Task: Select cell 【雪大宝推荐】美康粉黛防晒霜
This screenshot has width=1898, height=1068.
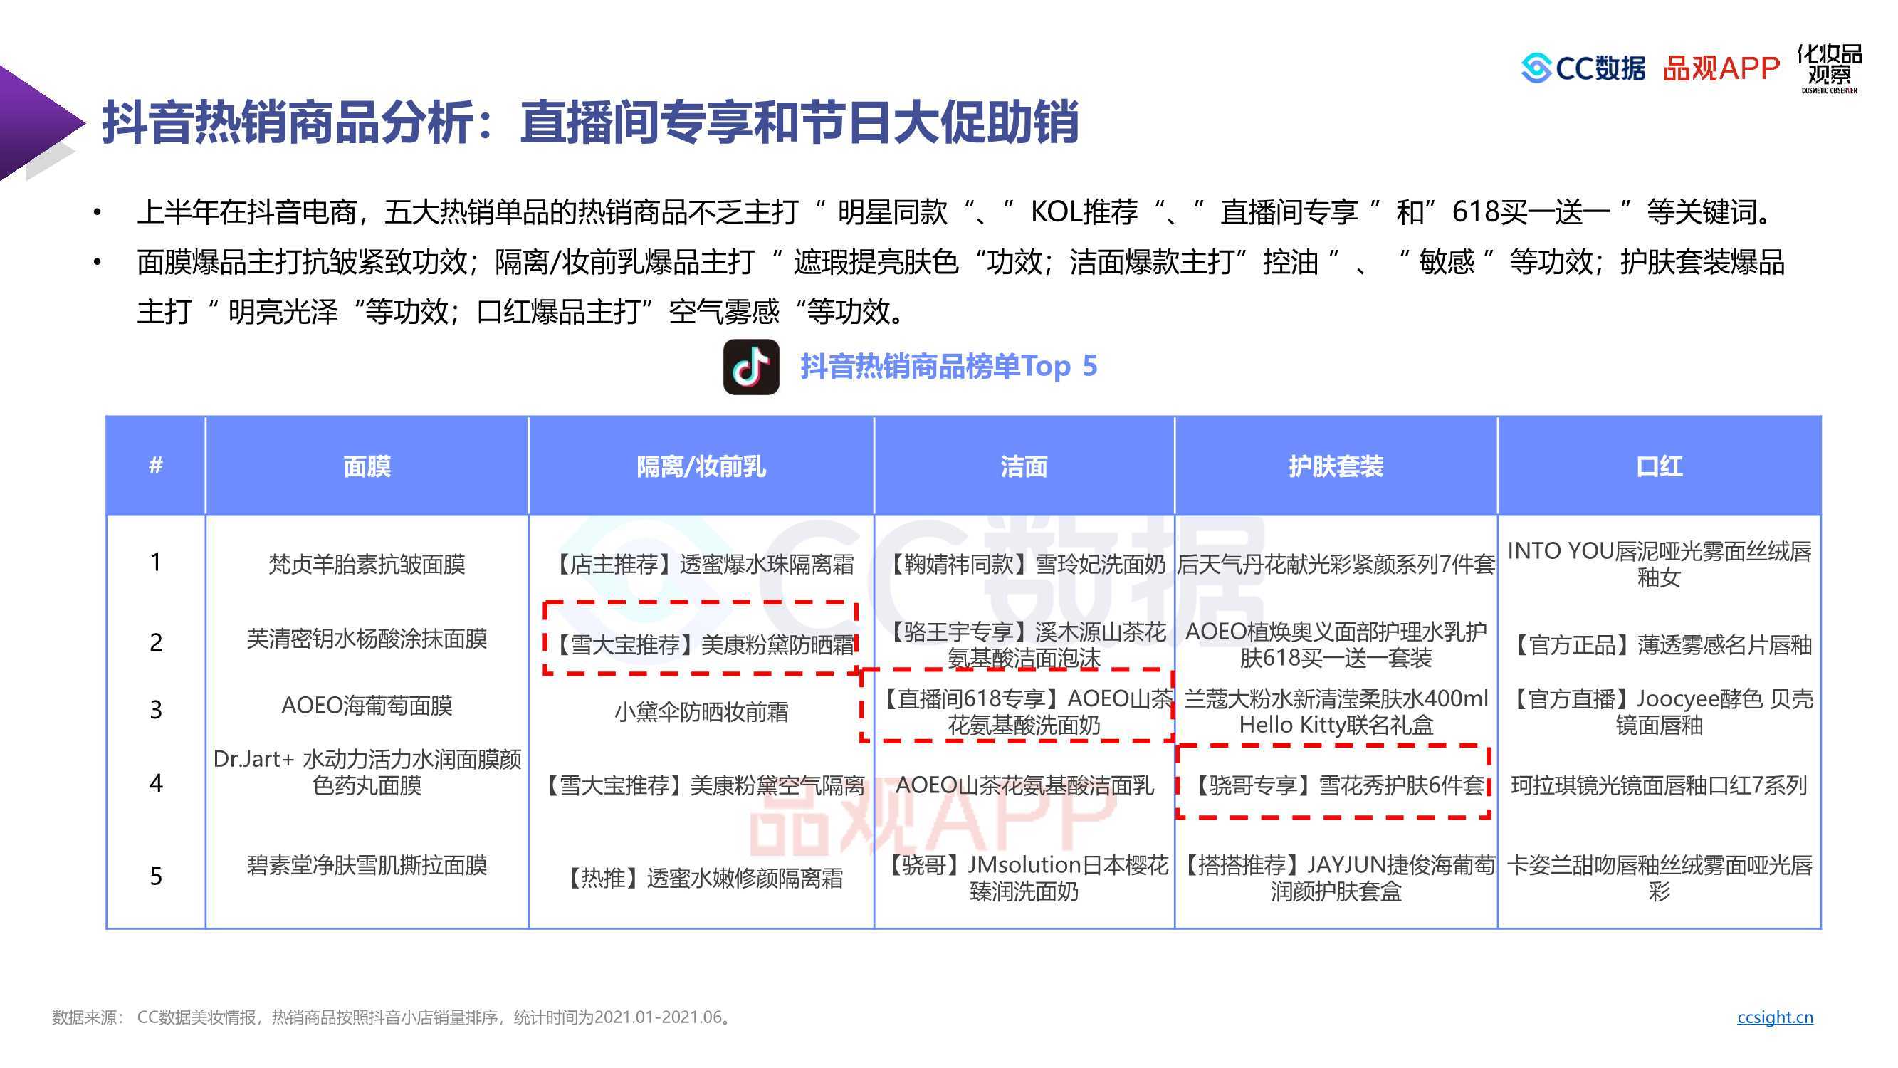Action: point(701,645)
